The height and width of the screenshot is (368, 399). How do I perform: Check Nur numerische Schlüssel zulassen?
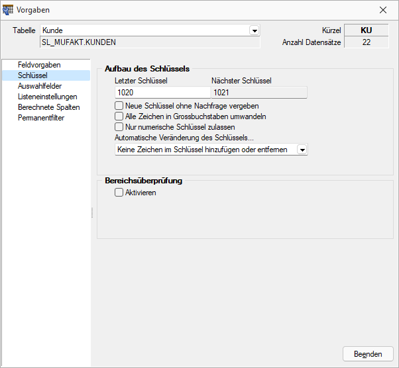click(119, 127)
